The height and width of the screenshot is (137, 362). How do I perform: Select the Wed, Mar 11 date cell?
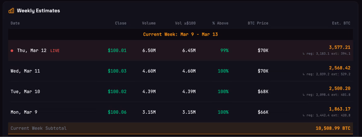[x=25, y=71]
